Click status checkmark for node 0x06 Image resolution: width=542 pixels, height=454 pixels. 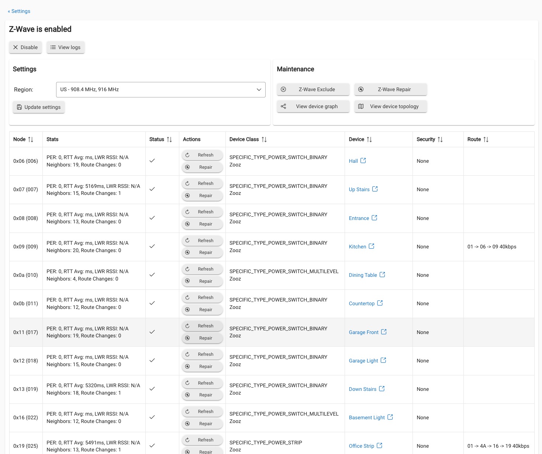point(152,161)
